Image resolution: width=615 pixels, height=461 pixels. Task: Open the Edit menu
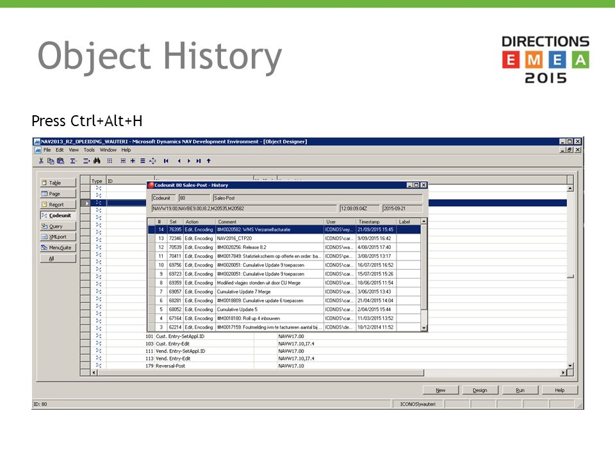[x=60, y=150]
